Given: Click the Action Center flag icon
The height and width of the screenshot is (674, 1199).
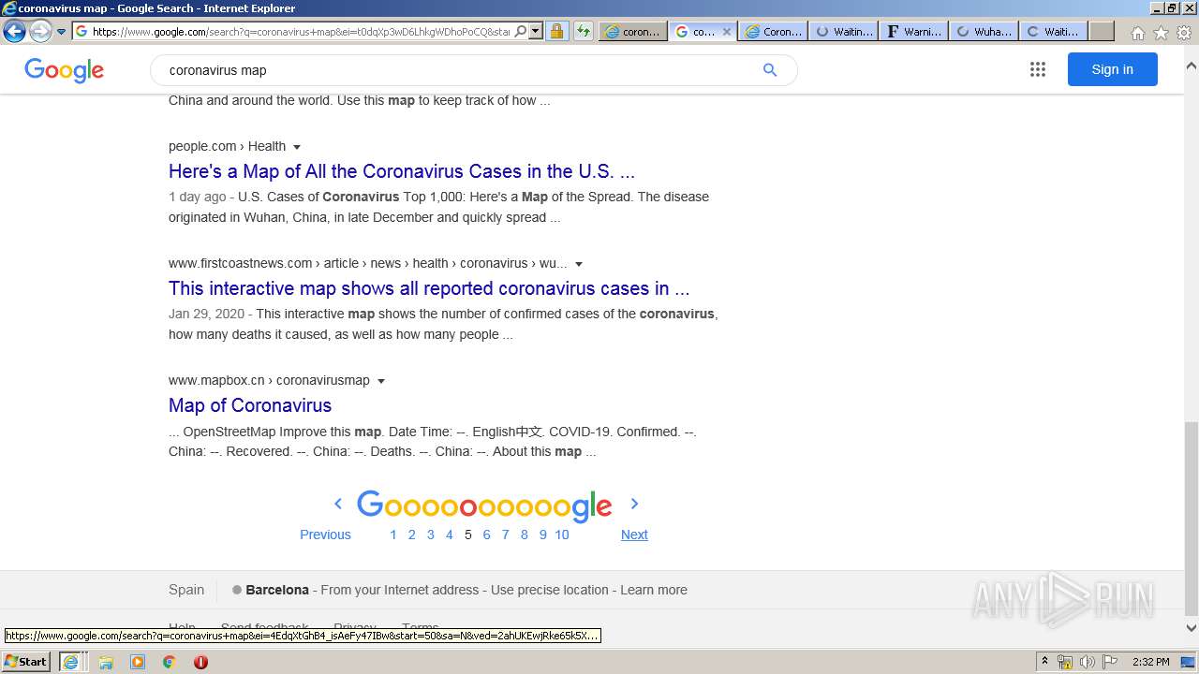Looking at the screenshot, I should 1110,662.
